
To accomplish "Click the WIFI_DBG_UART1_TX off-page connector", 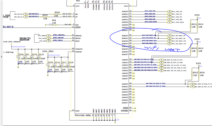I will (170, 36).
